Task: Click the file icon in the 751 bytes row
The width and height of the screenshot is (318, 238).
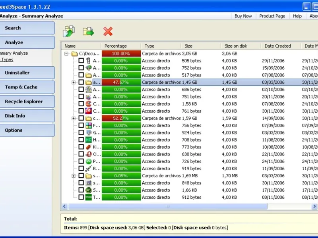Action: (88, 96)
